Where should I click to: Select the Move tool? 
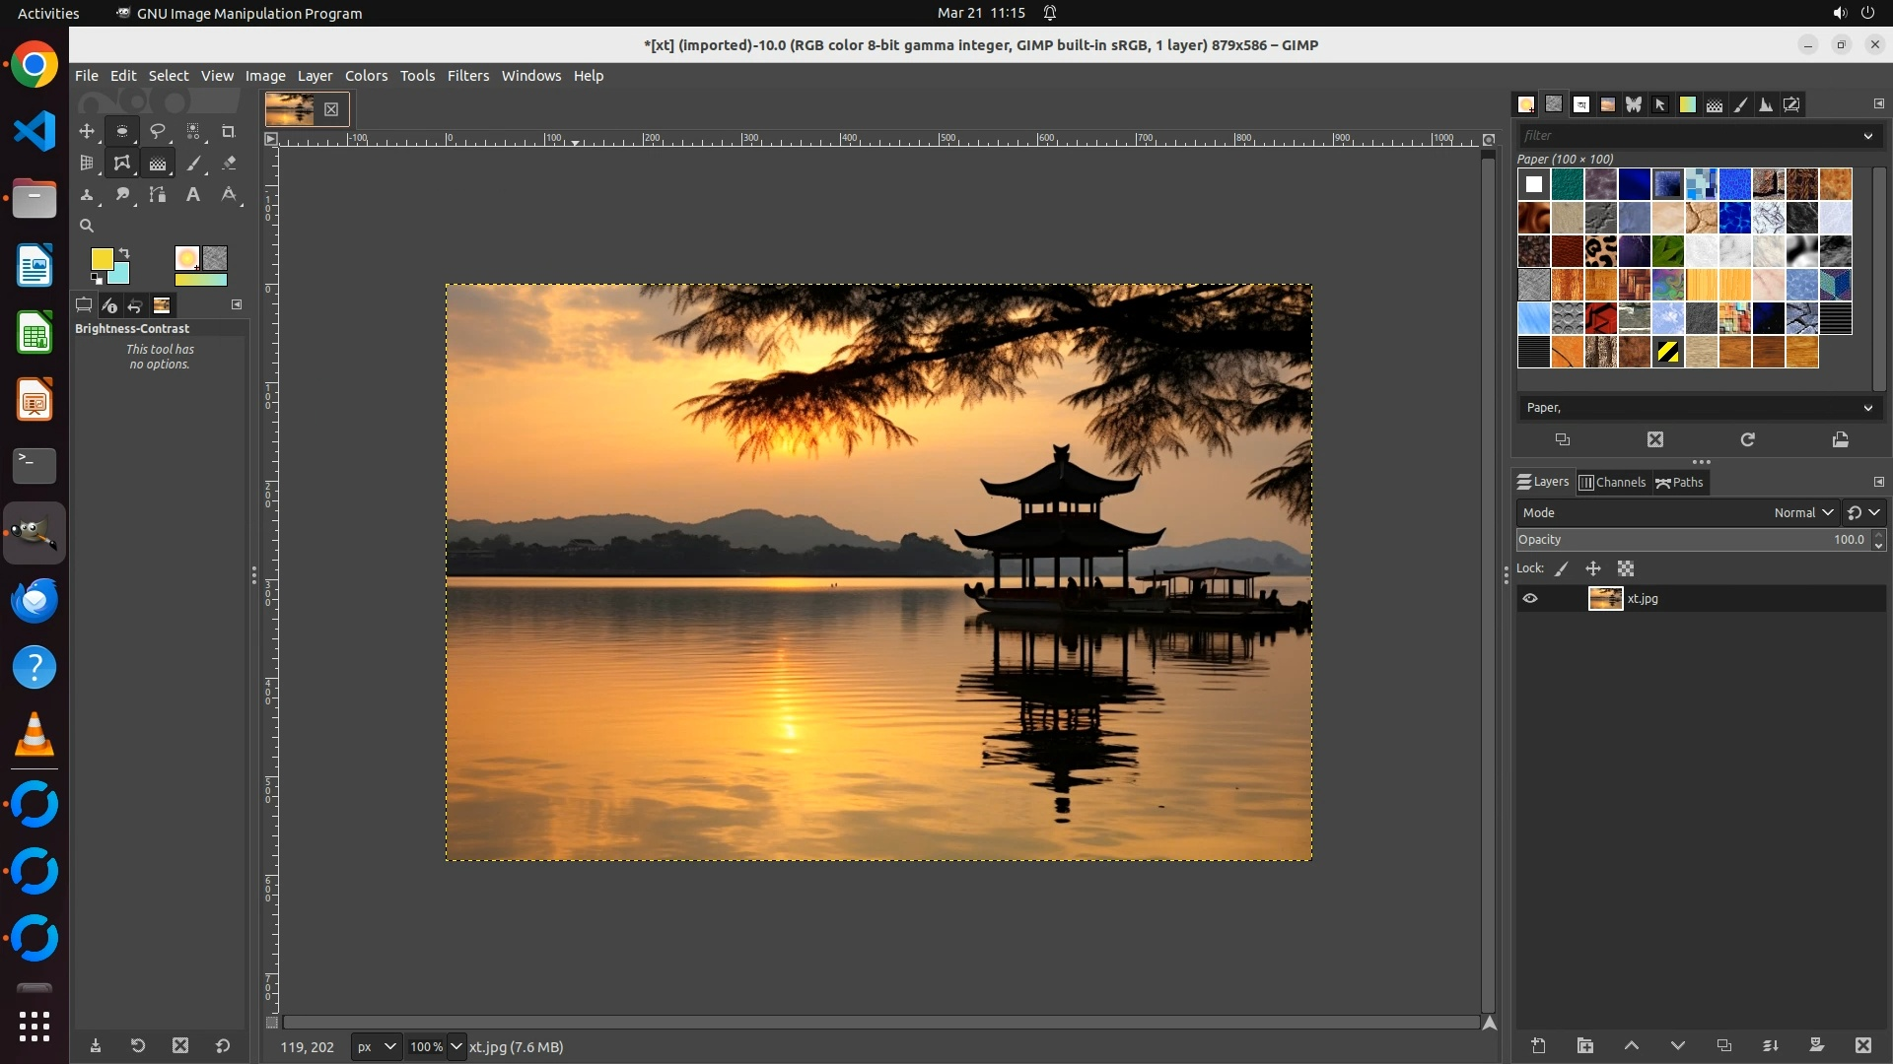(x=87, y=131)
